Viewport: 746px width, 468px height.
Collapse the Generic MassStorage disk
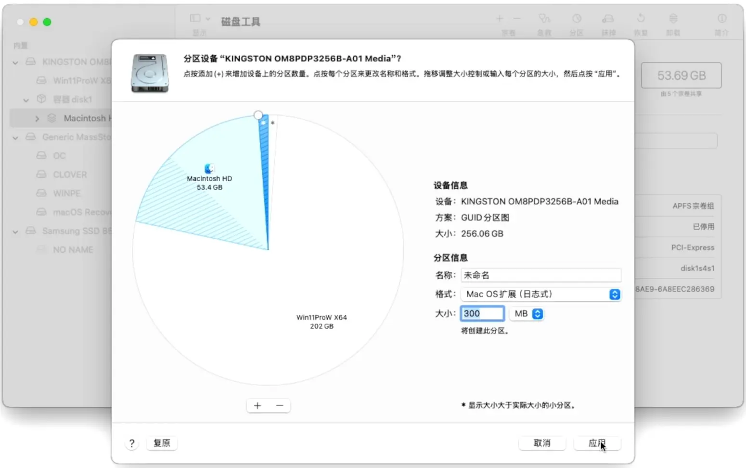15,137
